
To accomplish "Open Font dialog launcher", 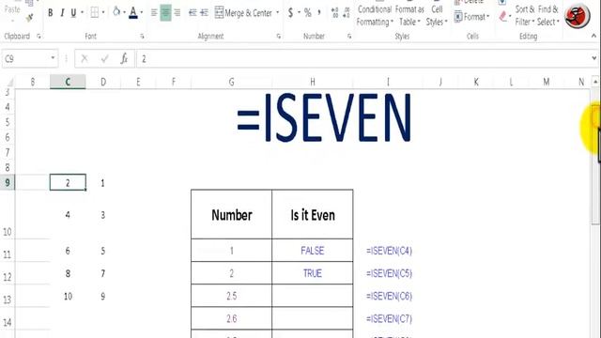I will 142,37.
